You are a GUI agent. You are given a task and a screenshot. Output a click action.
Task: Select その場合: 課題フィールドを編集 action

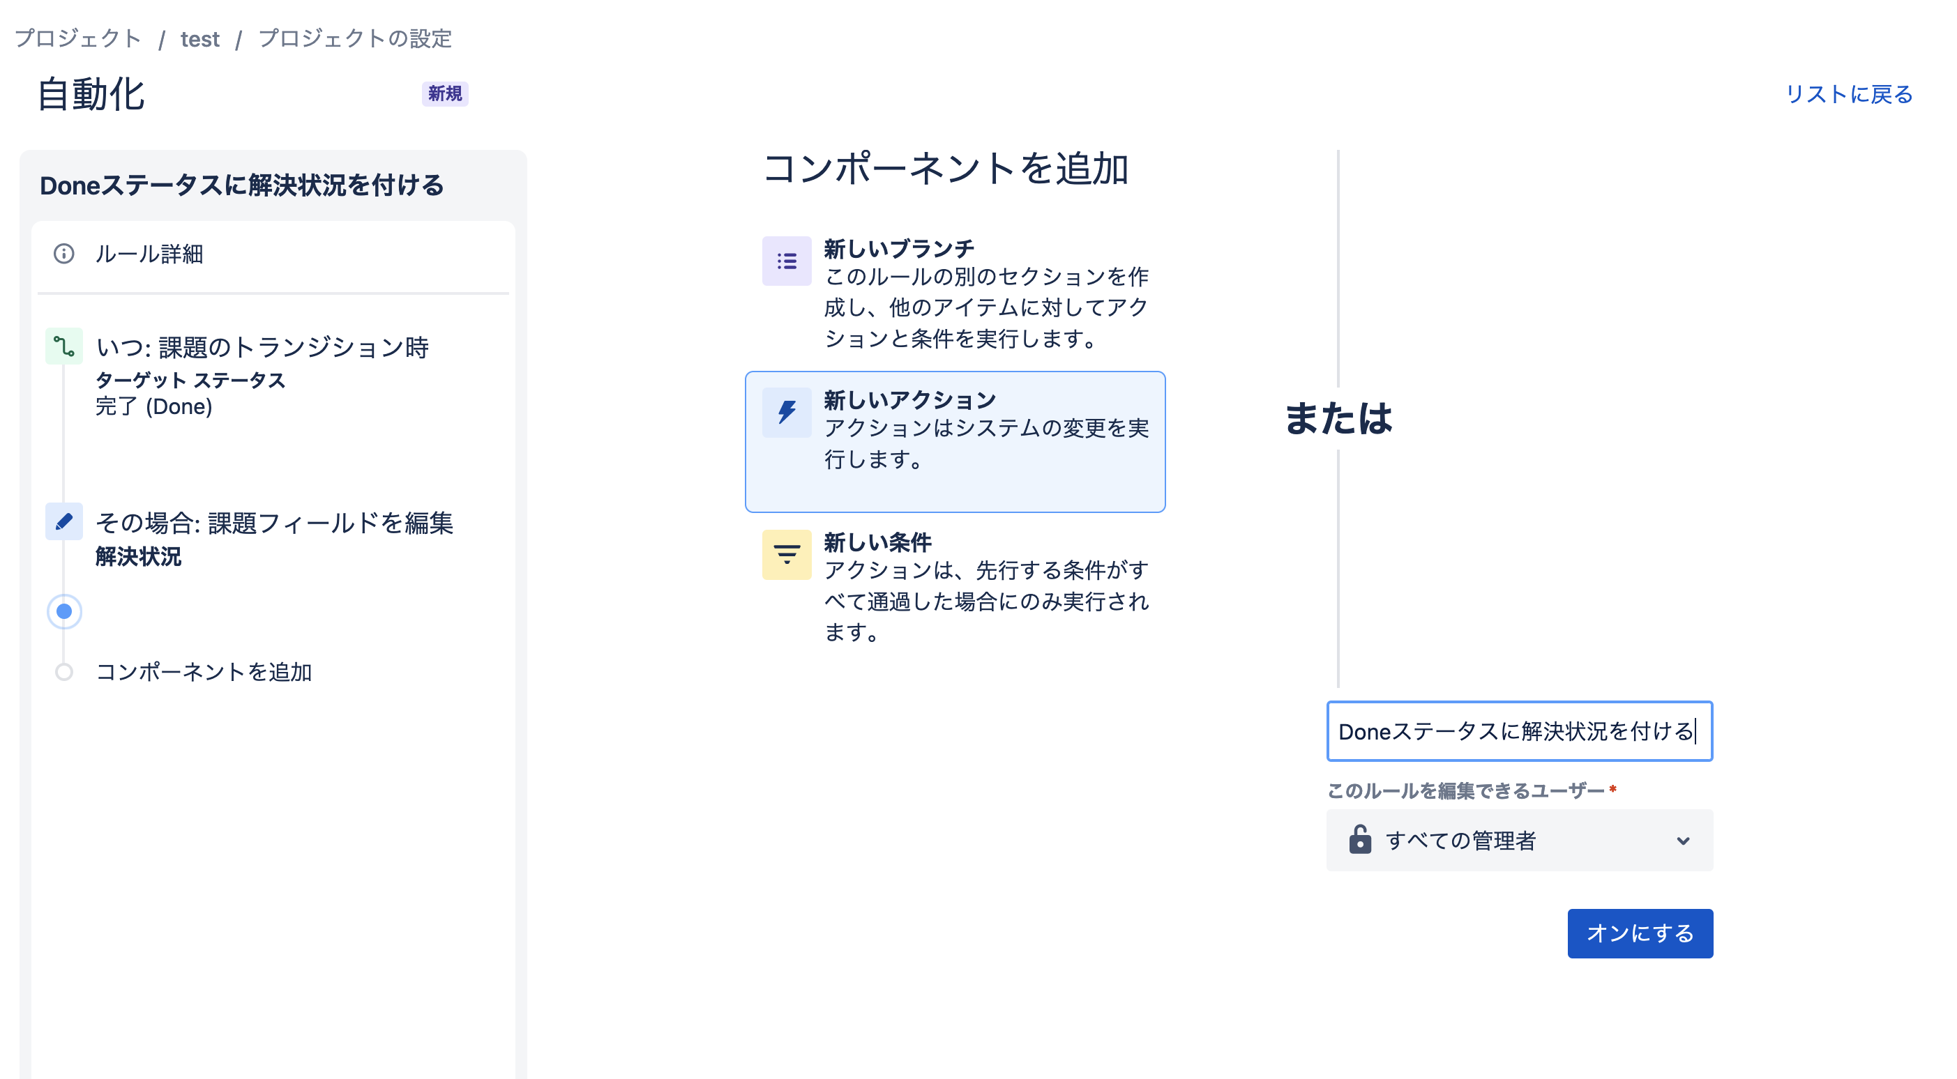pyautogui.click(x=274, y=523)
